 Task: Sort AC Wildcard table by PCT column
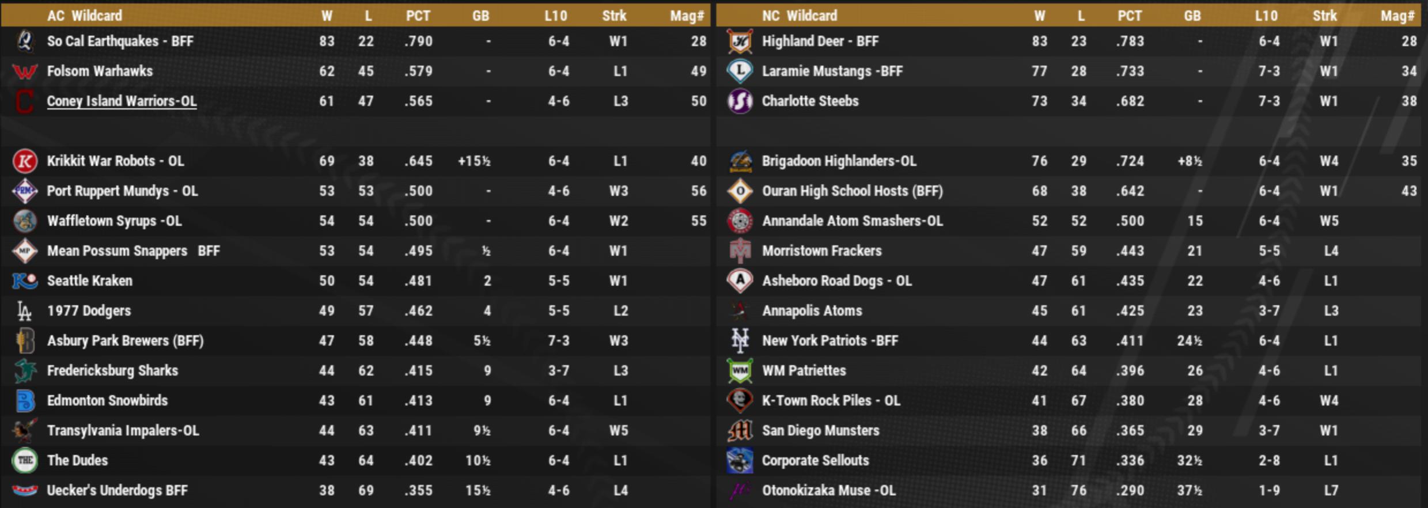(418, 16)
